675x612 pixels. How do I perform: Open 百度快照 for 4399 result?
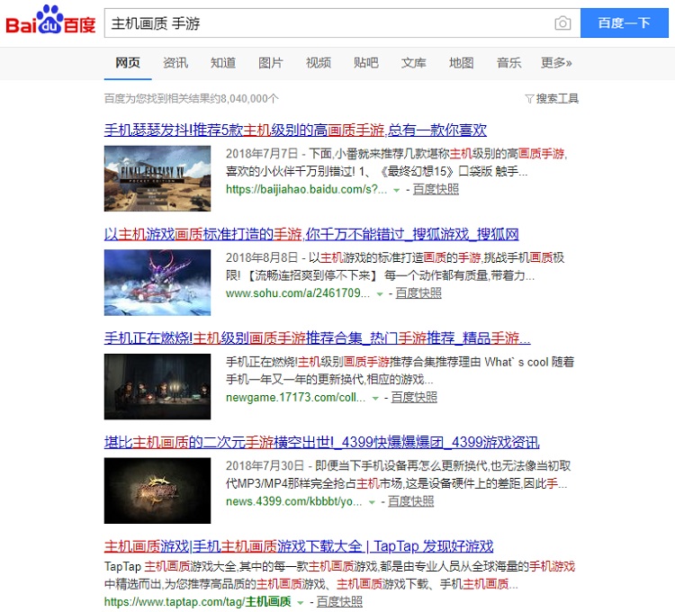click(x=410, y=501)
